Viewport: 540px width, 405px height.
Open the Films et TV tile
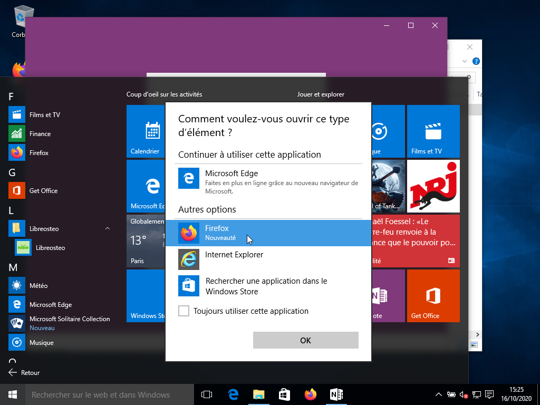click(x=433, y=131)
